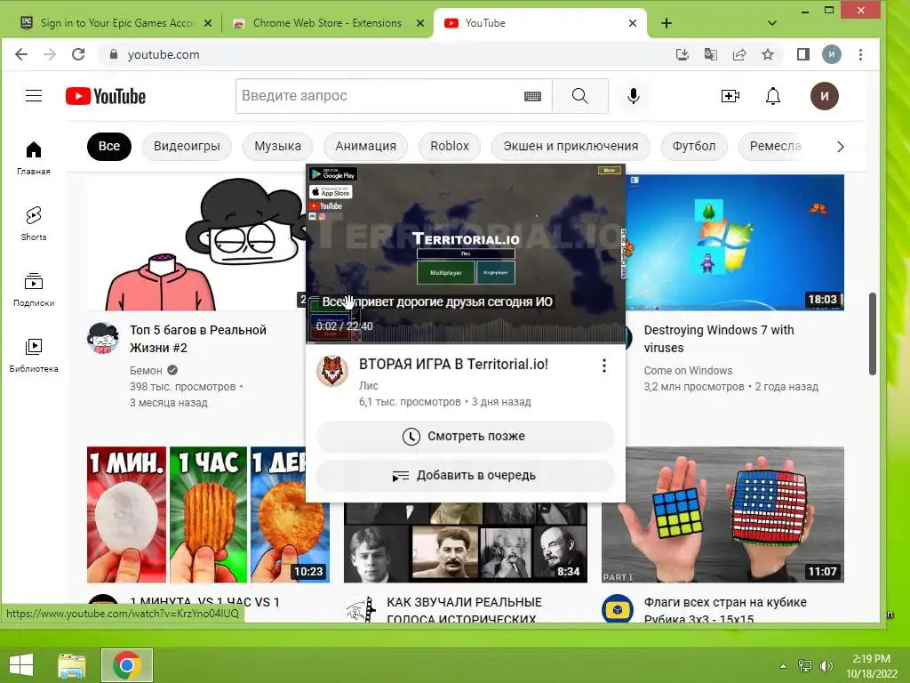910x683 pixels.
Task: Bookmark this page with the star
Action: [x=767, y=54]
